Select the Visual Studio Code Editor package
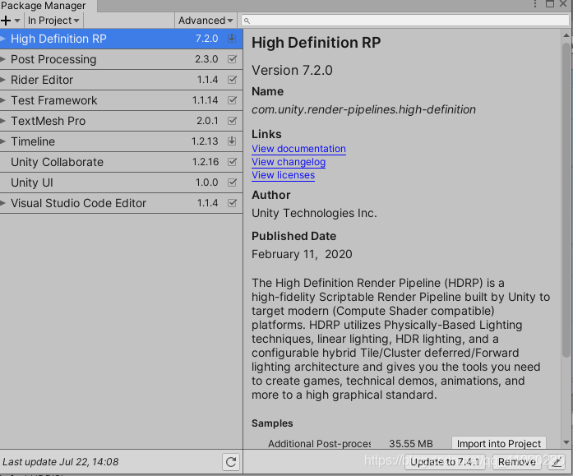The image size is (573, 476). [x=121, y=203]
